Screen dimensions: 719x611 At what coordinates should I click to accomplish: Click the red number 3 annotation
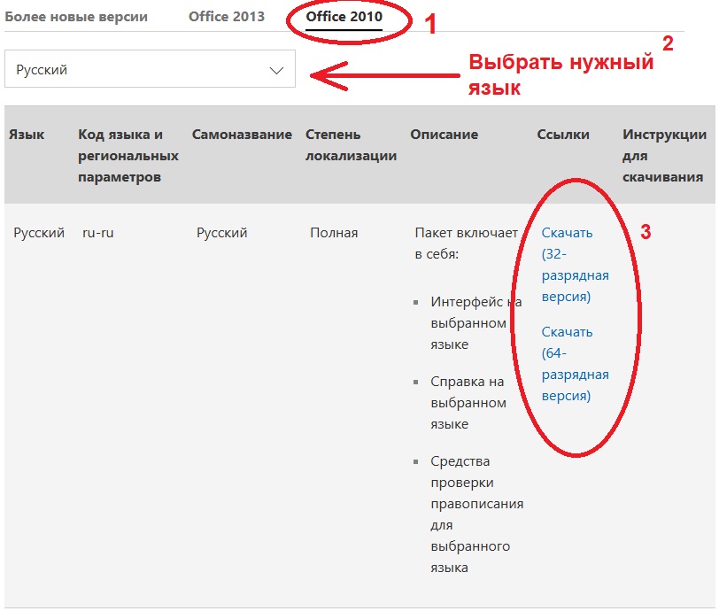pos(646,233)
